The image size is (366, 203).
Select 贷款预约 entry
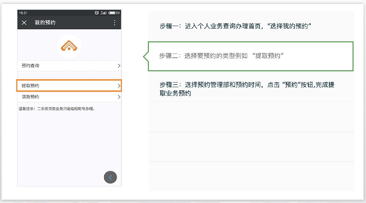(x=70, y=97)
